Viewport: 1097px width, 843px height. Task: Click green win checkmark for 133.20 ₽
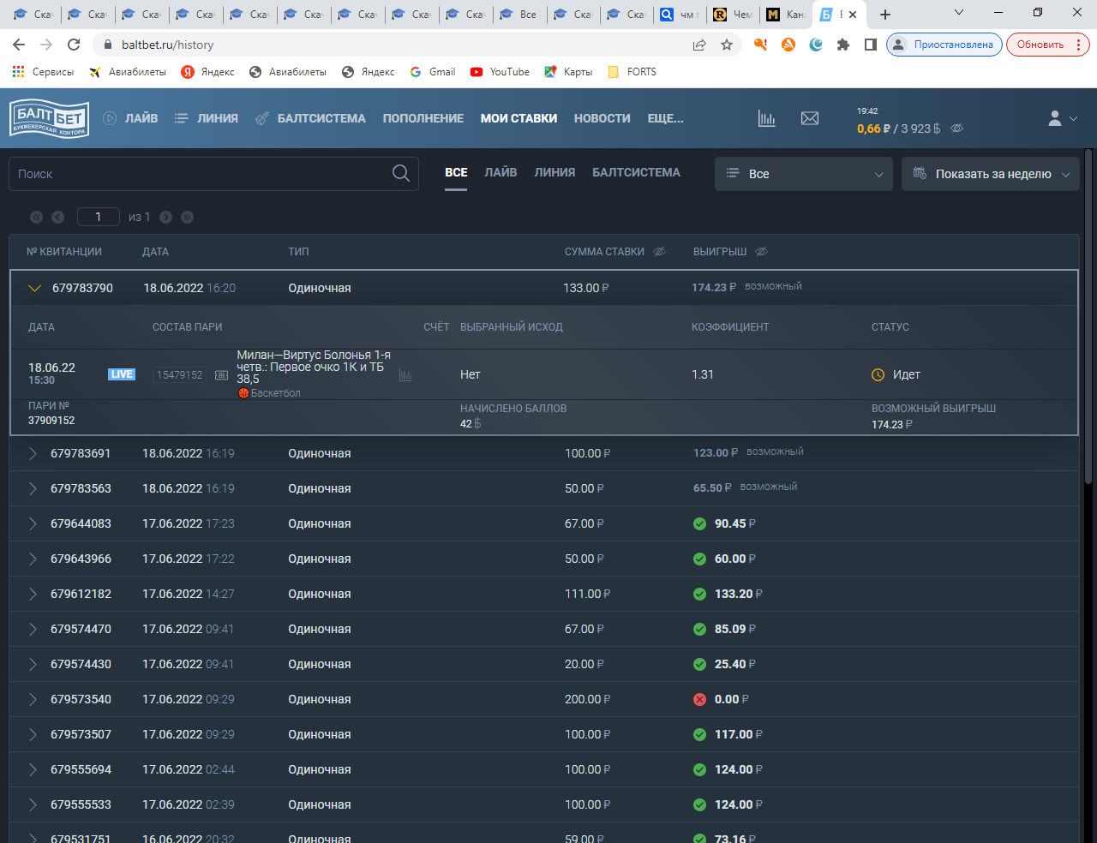[x=699, y=594]
